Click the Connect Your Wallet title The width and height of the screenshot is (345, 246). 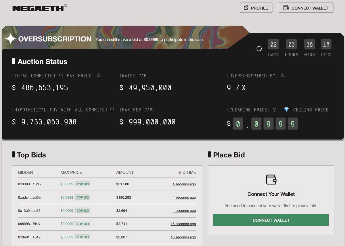271,194
